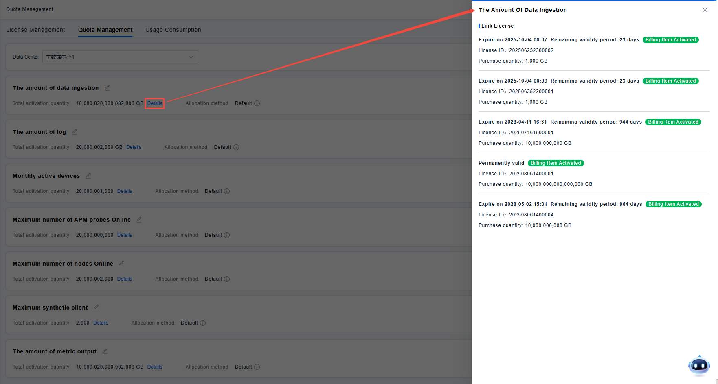Click edit icon beside The amount of metric output
Screen dimensions: 718x384
click(x=105, y=351)
